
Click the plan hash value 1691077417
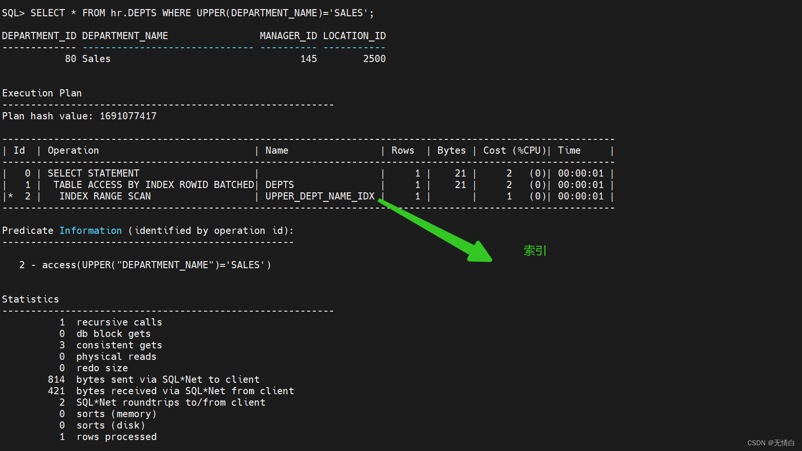(128, 116)
